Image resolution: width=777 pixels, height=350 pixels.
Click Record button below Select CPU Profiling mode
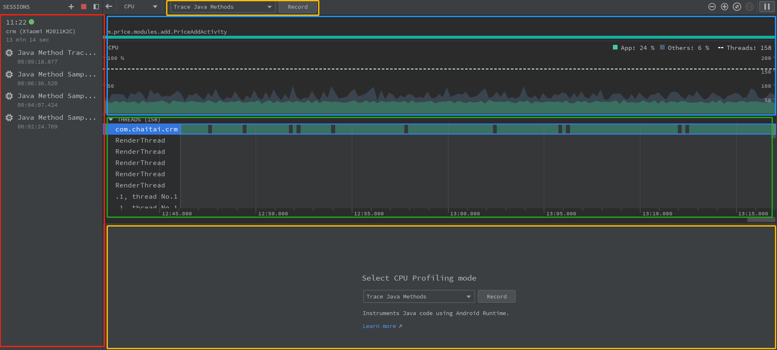click(x=497, y=296)
